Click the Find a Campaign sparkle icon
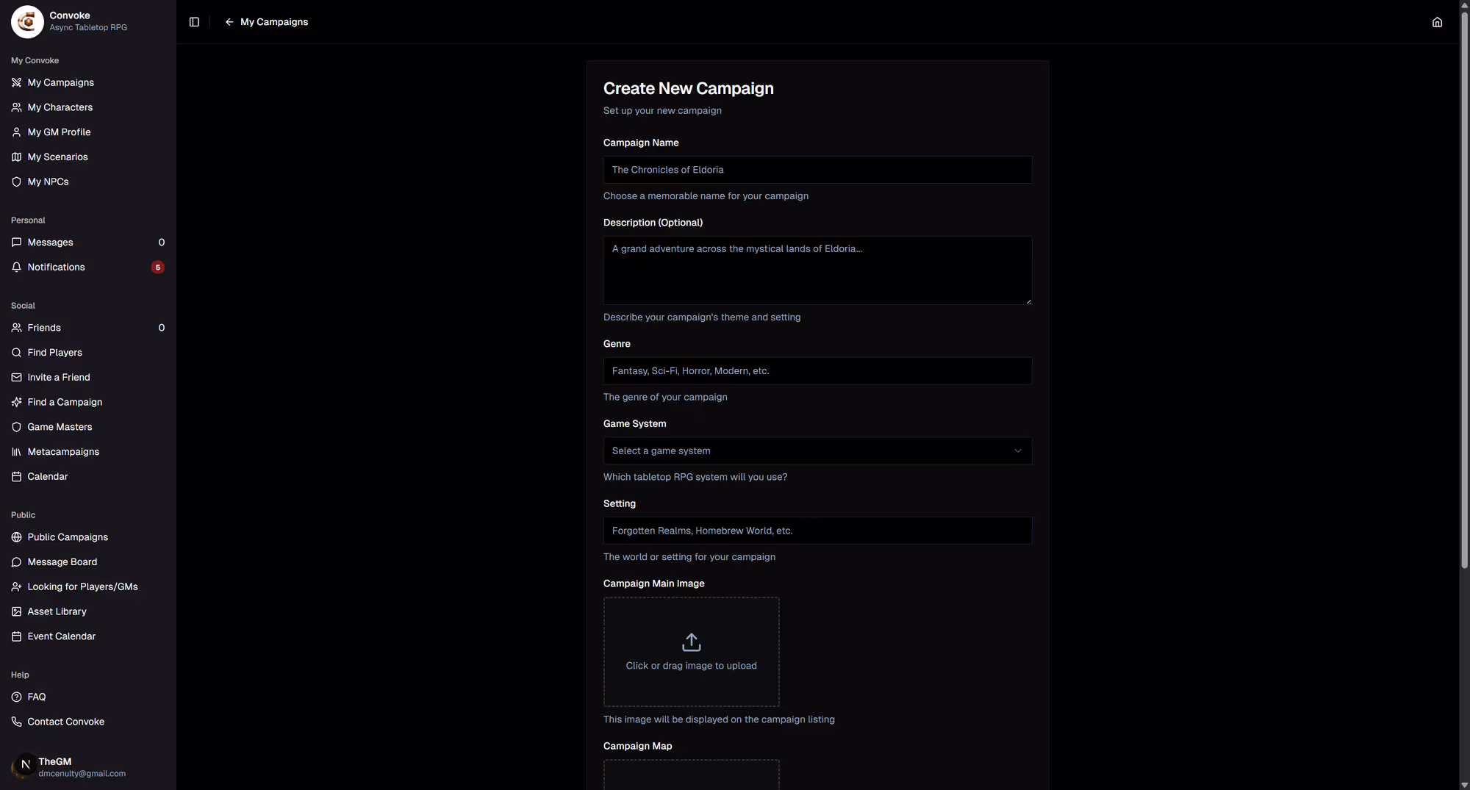The image size is (1470, 790). pyautogui.click(x=16, y=402)
